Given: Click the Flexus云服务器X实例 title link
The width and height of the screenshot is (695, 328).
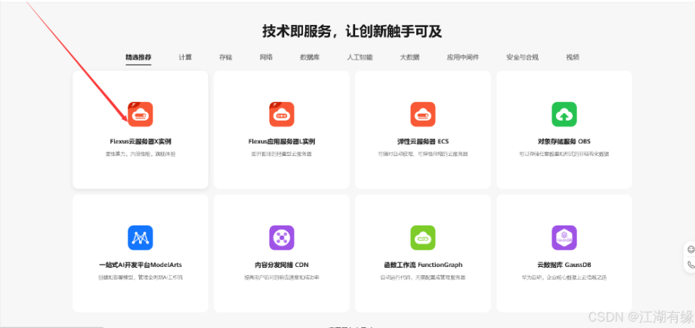Looking at the screenshot, I should (x=141, y=142).
